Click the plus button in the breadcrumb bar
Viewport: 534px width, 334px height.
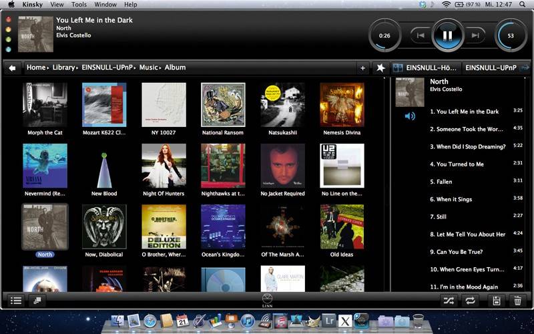pos(362,68)
